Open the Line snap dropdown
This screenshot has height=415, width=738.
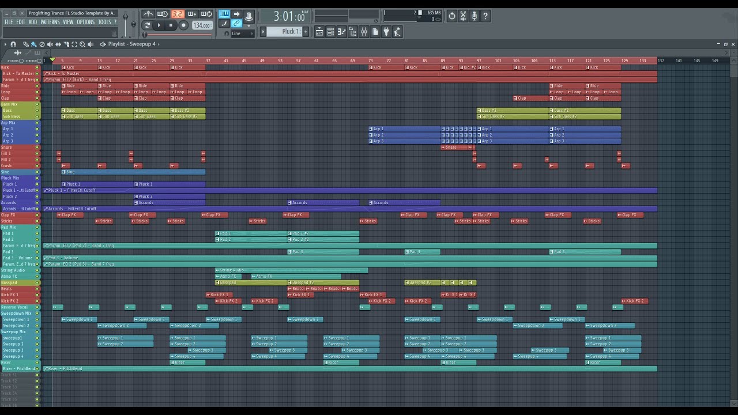pyautogui.click(x=242, y=33)
